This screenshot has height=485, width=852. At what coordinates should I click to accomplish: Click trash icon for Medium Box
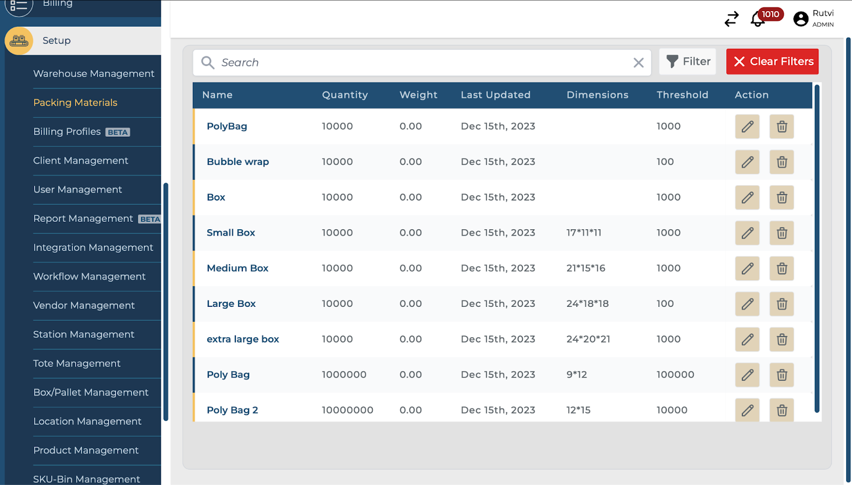tap(781, 269)
